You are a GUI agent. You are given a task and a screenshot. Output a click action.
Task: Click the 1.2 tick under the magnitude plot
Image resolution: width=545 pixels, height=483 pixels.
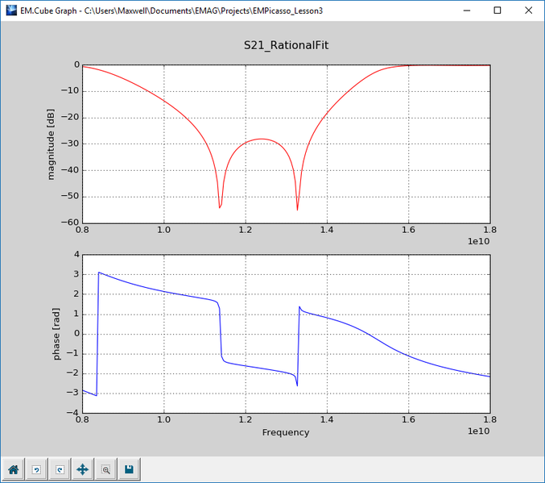[x=246, y=230]
